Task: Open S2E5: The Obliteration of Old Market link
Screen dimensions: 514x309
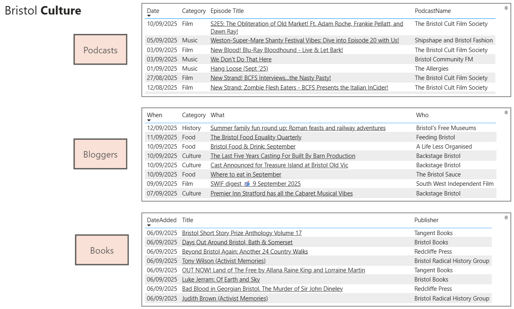Action: point(307,27)
